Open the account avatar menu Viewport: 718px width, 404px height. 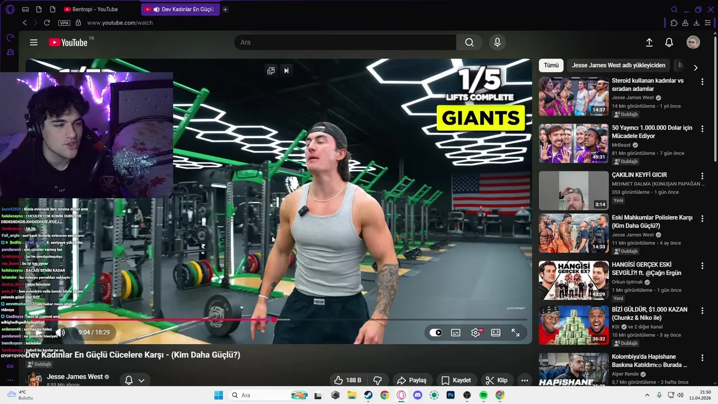point(693,43)
